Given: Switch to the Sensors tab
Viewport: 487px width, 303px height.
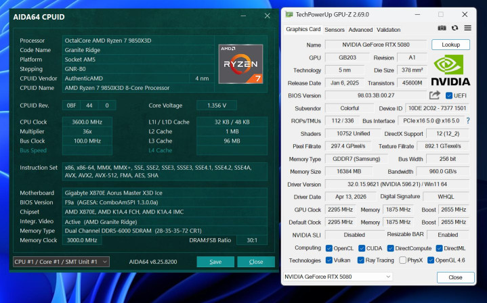Looking at the screenshot, I should 335,30.
